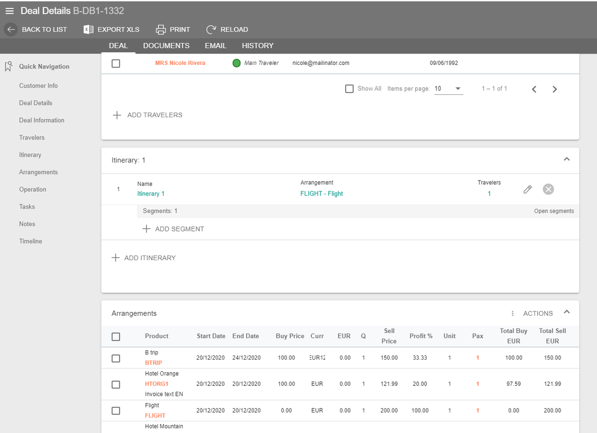Open the Items per page dropdown
This screenshot has height=433, width=597.
point(448,88)
